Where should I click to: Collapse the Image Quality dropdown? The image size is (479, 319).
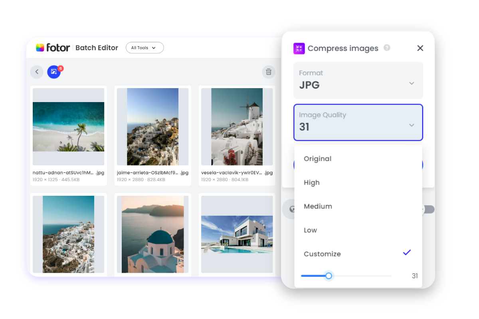(x=412, y=125)
